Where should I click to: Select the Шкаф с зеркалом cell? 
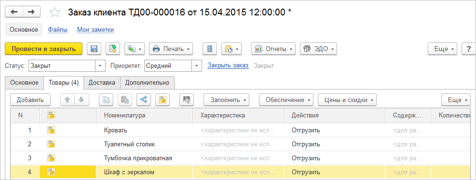[145, 172]
